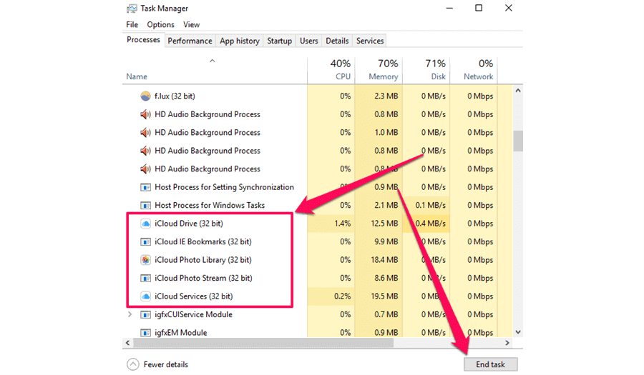The width and height of the screenshot is (644, 375).
Task: Sort processes by the Memory column
Action: point(378,70)
